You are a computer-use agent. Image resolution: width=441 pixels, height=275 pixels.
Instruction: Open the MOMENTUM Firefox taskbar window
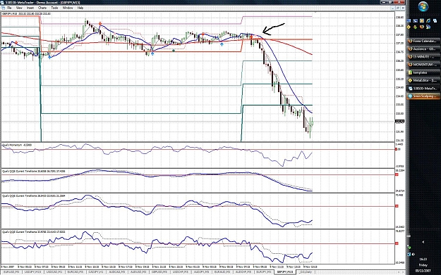(423, 65)
